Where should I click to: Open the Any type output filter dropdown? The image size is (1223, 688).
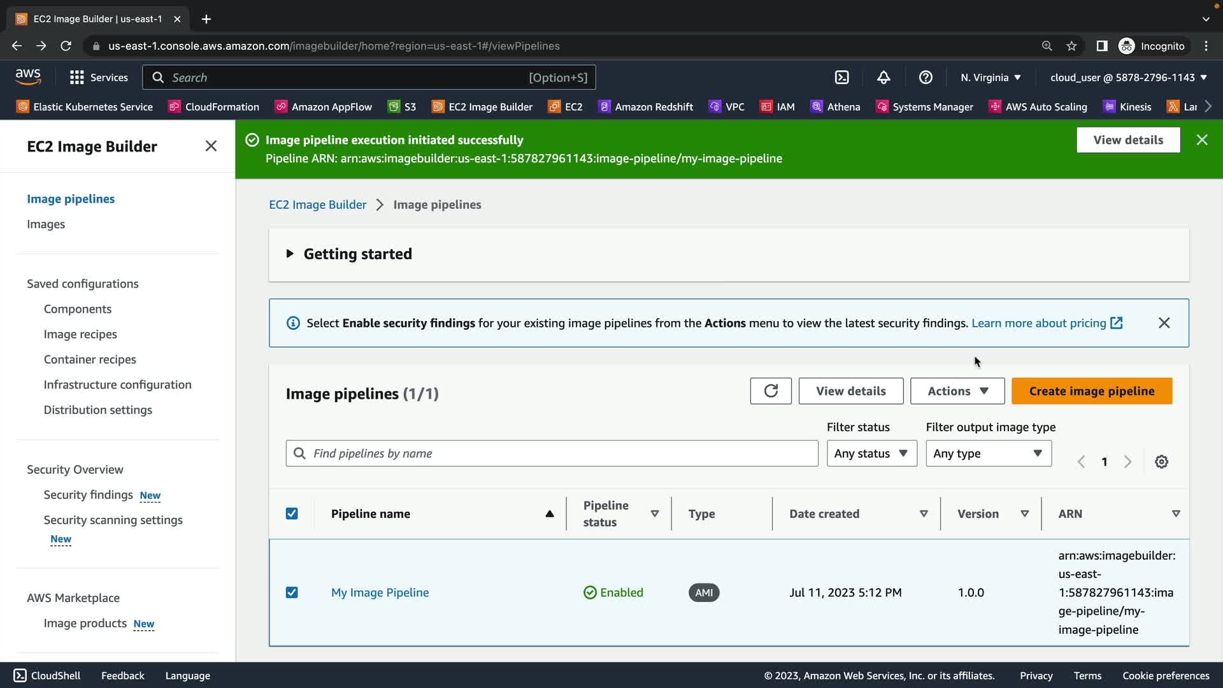click(x=988, y=454)
